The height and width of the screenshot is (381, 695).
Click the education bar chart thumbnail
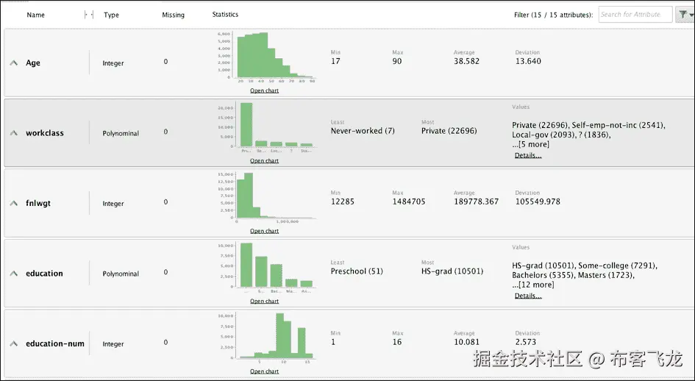tap(267, 268)
